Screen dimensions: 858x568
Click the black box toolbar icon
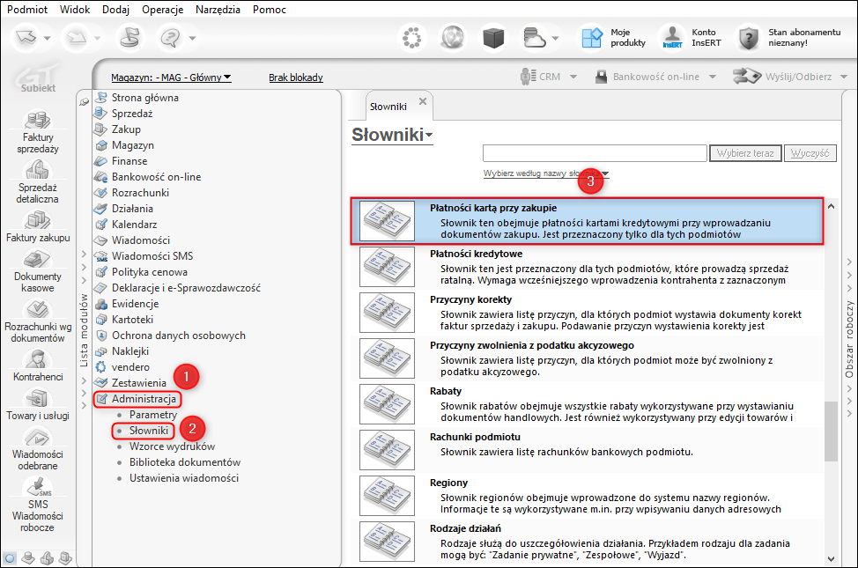493,38
